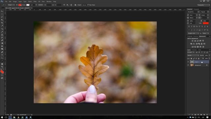211x119 pixels.
Task: Open the layer blend mode dropdown
Action: (x=193, y=55)
